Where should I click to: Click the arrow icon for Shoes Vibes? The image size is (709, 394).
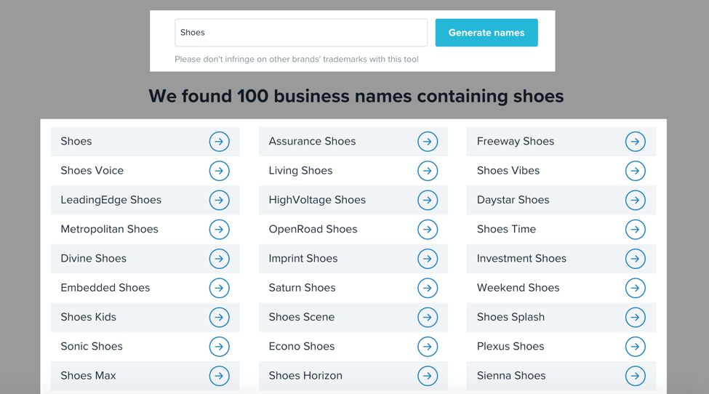click(x=636, y=171)
